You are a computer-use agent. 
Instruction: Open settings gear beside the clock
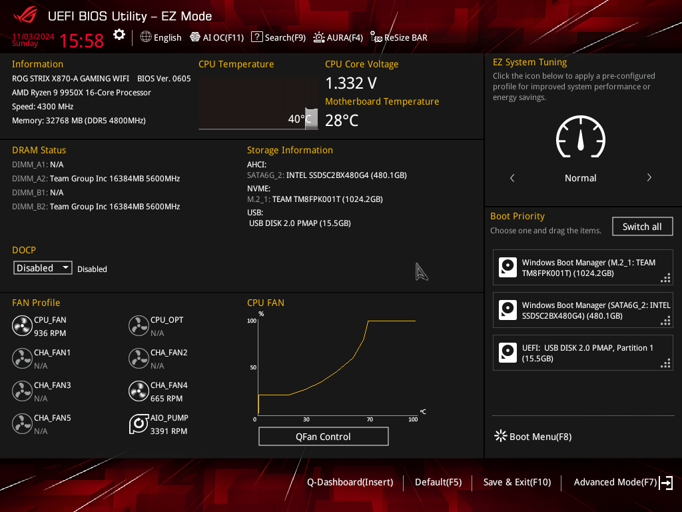click(119, 35)
